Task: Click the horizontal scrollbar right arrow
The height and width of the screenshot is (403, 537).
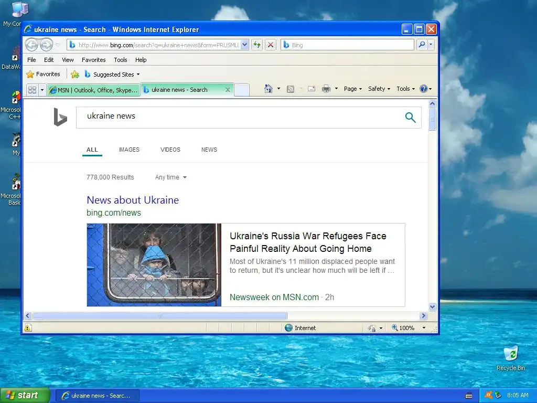Action: click(424, 315)
